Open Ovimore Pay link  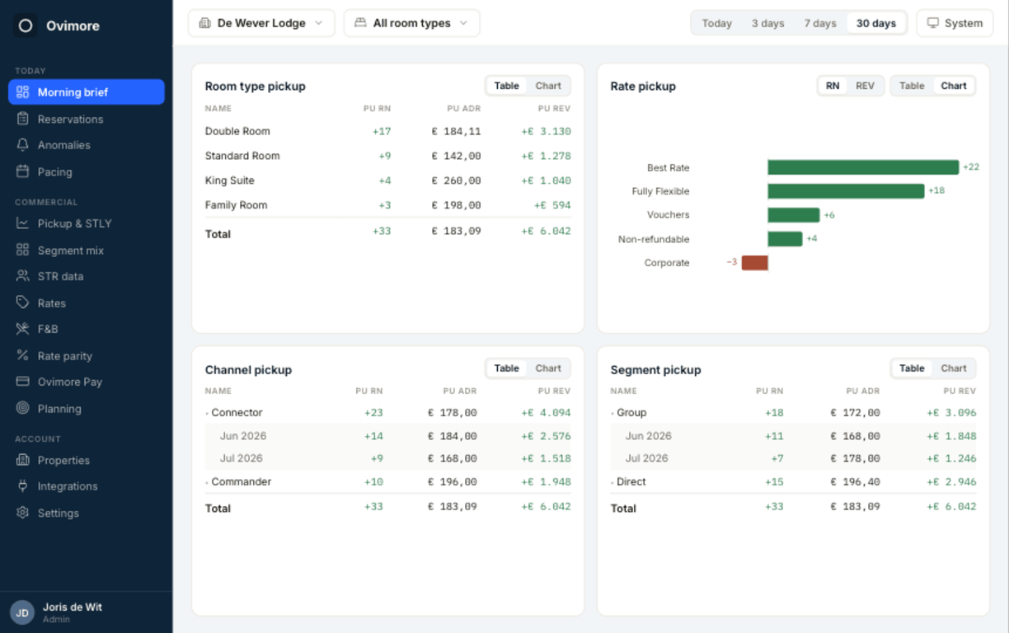(87, 382)
